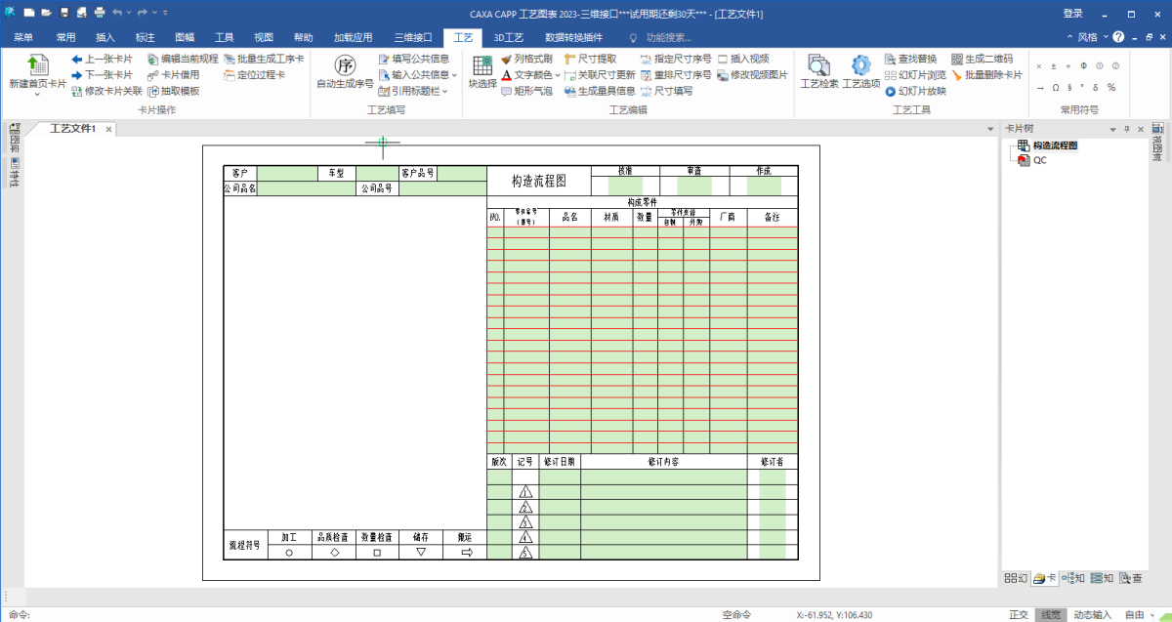Start 幻灯片放映 slideshow playback

pyautogui.click(x=915, y=91)
